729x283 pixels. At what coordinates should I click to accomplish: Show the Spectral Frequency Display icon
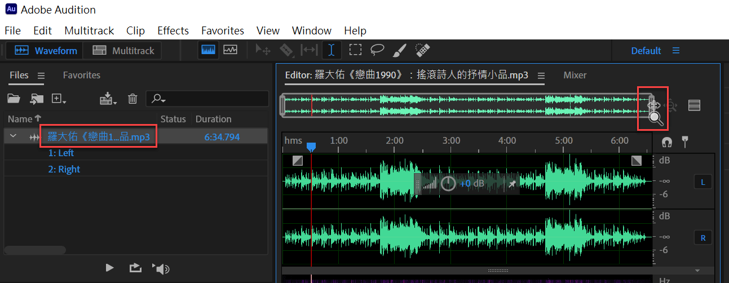230,50
